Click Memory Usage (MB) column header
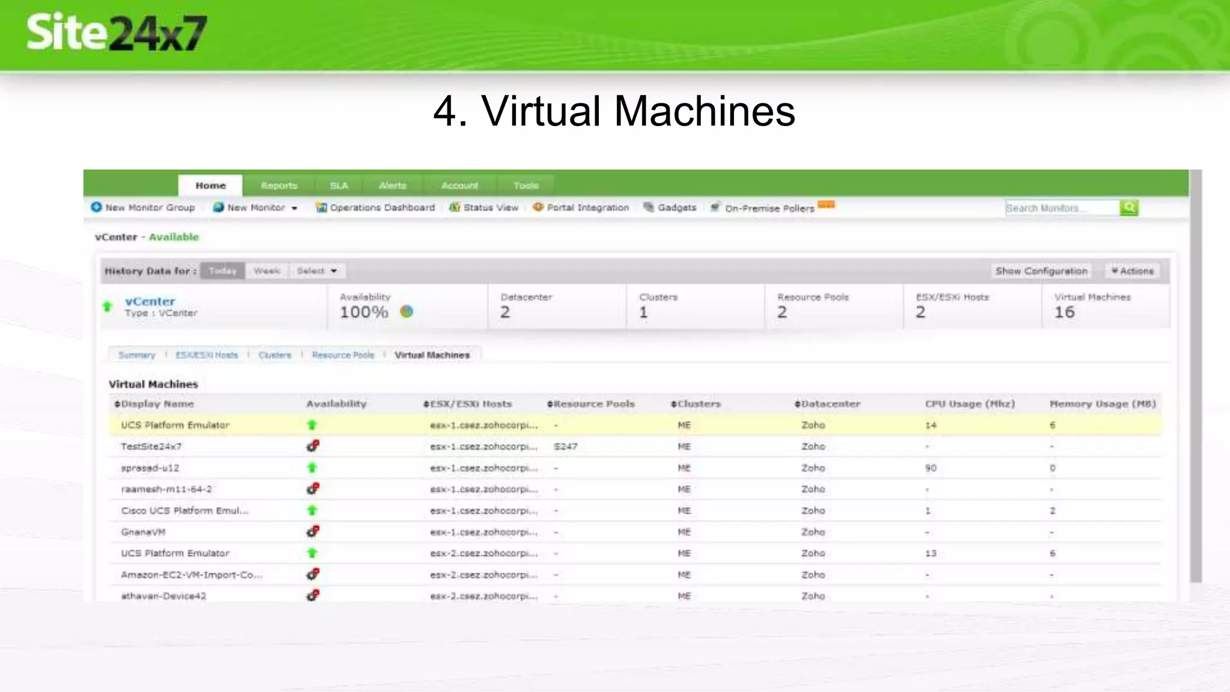The height and width of the screenshot is (692, 1230). click(x=1103, y=404)
